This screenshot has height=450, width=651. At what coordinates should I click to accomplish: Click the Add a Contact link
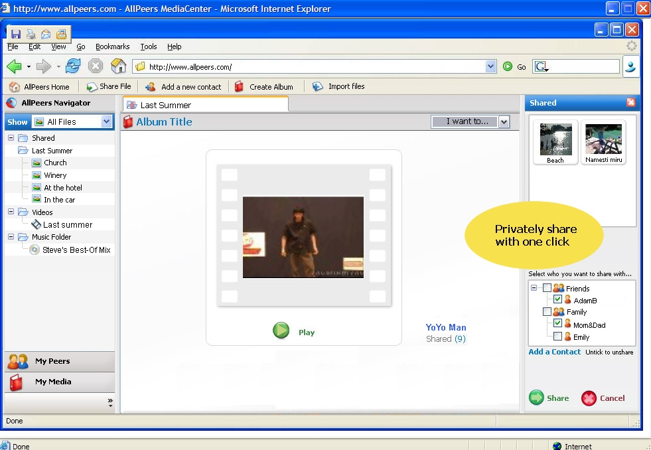554,352
